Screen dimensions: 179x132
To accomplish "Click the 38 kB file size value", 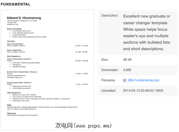I will point(129,60).
